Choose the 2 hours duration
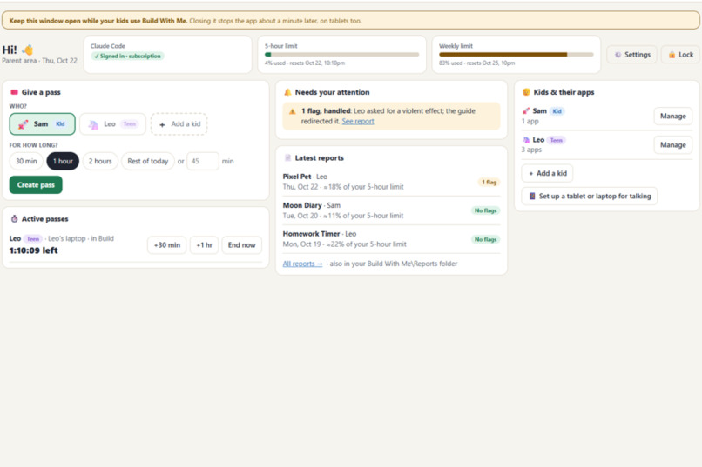Viewport: 702px width, 467px height. 100,161
